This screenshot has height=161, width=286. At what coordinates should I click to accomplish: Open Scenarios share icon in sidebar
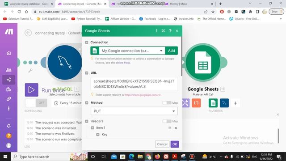click(8, 80)
